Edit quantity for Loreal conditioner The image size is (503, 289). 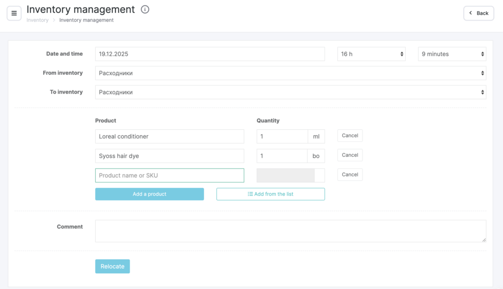pyautogui.click(x=282, y=137)
